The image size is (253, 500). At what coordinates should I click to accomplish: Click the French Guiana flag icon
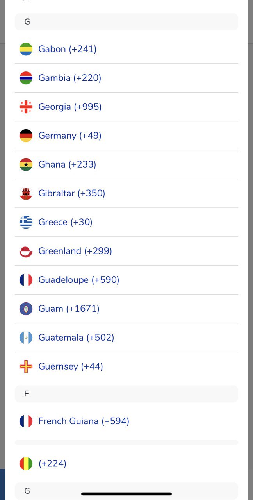(x=26, y=421)
